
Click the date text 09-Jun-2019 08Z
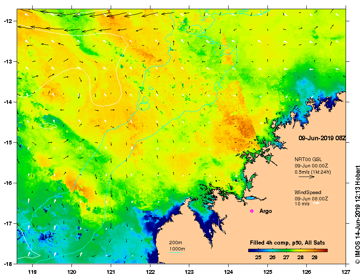click(322, 138)
